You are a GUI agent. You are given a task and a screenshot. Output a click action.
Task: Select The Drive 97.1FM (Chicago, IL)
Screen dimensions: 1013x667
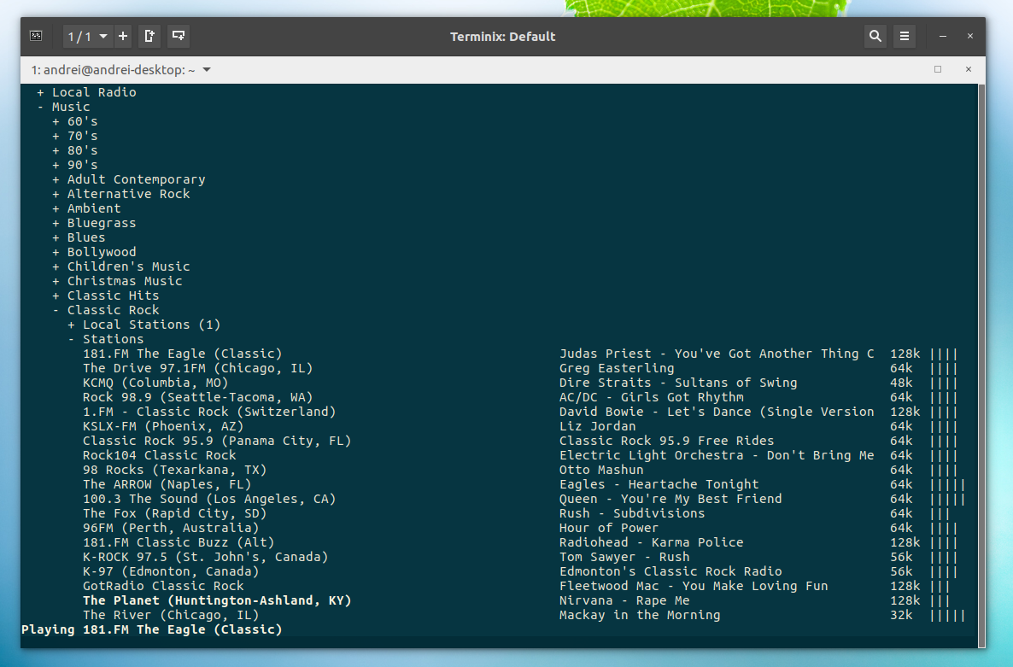pyautogui.click(x=197, y=368)
